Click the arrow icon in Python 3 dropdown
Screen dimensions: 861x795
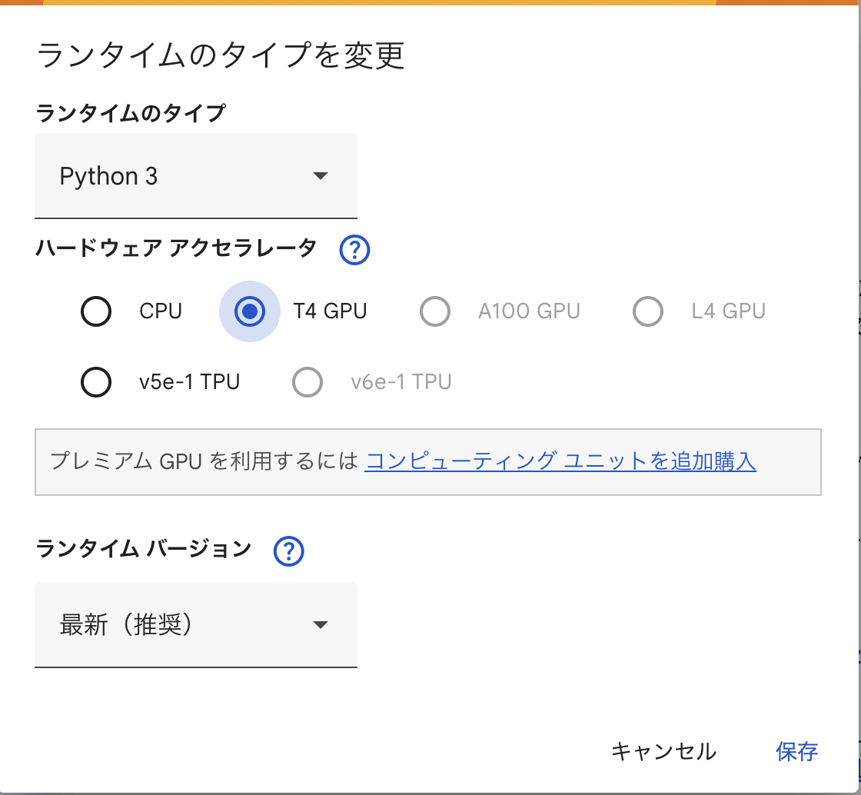click(x=321, y=176)
